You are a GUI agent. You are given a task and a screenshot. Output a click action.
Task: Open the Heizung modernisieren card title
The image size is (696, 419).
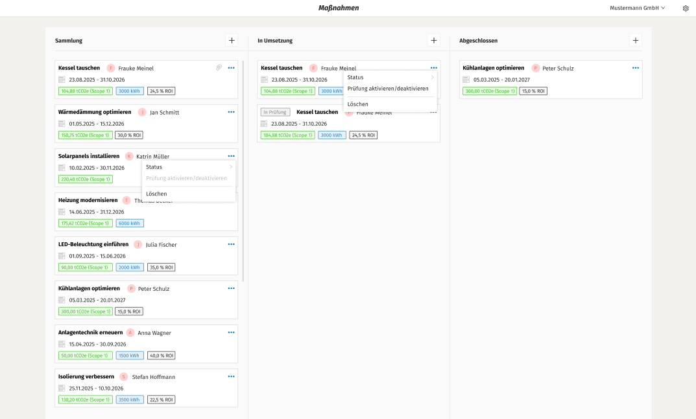pyautogui.click(x=88, y=200)
